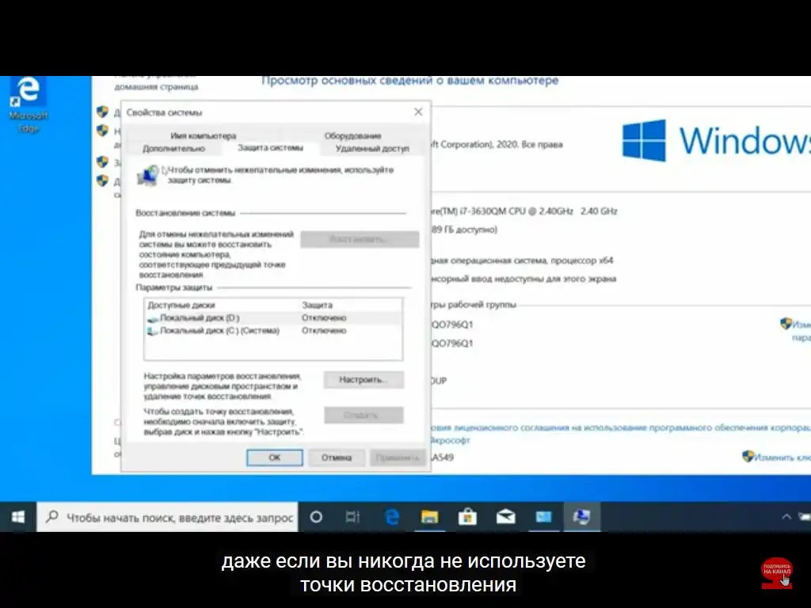The width and height of the screenshot is (811, 608).
Task: Click the shield icon beside Изменить ключ
Action: click(x=748, y=457)
